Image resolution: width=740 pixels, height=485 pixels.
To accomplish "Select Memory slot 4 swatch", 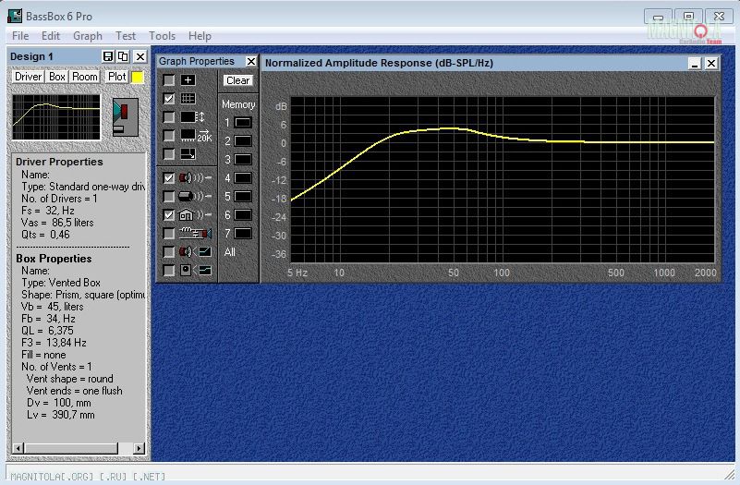I will 243,178.
